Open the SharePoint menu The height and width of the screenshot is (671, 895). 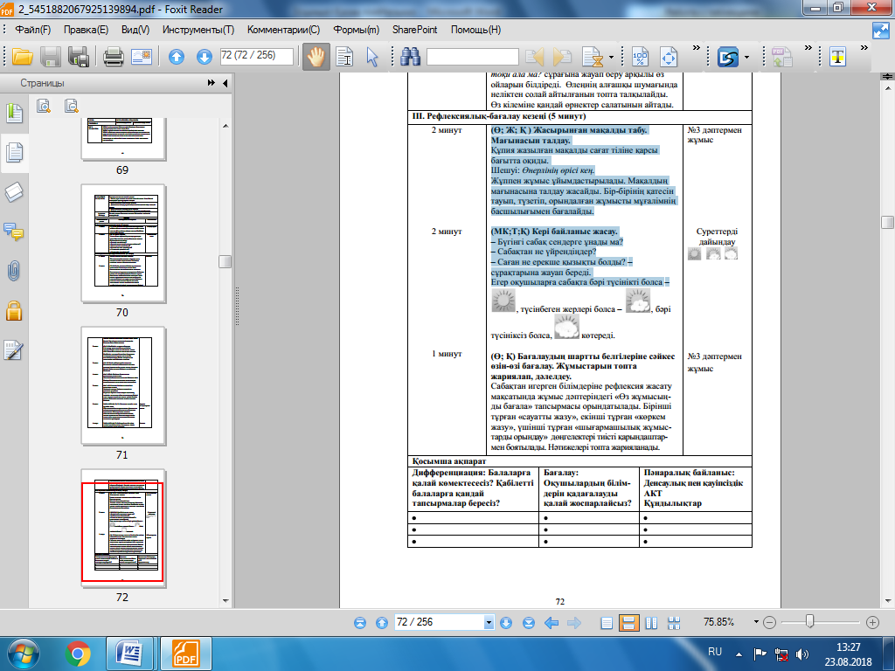pyautogui.click(x=414, y=30)
